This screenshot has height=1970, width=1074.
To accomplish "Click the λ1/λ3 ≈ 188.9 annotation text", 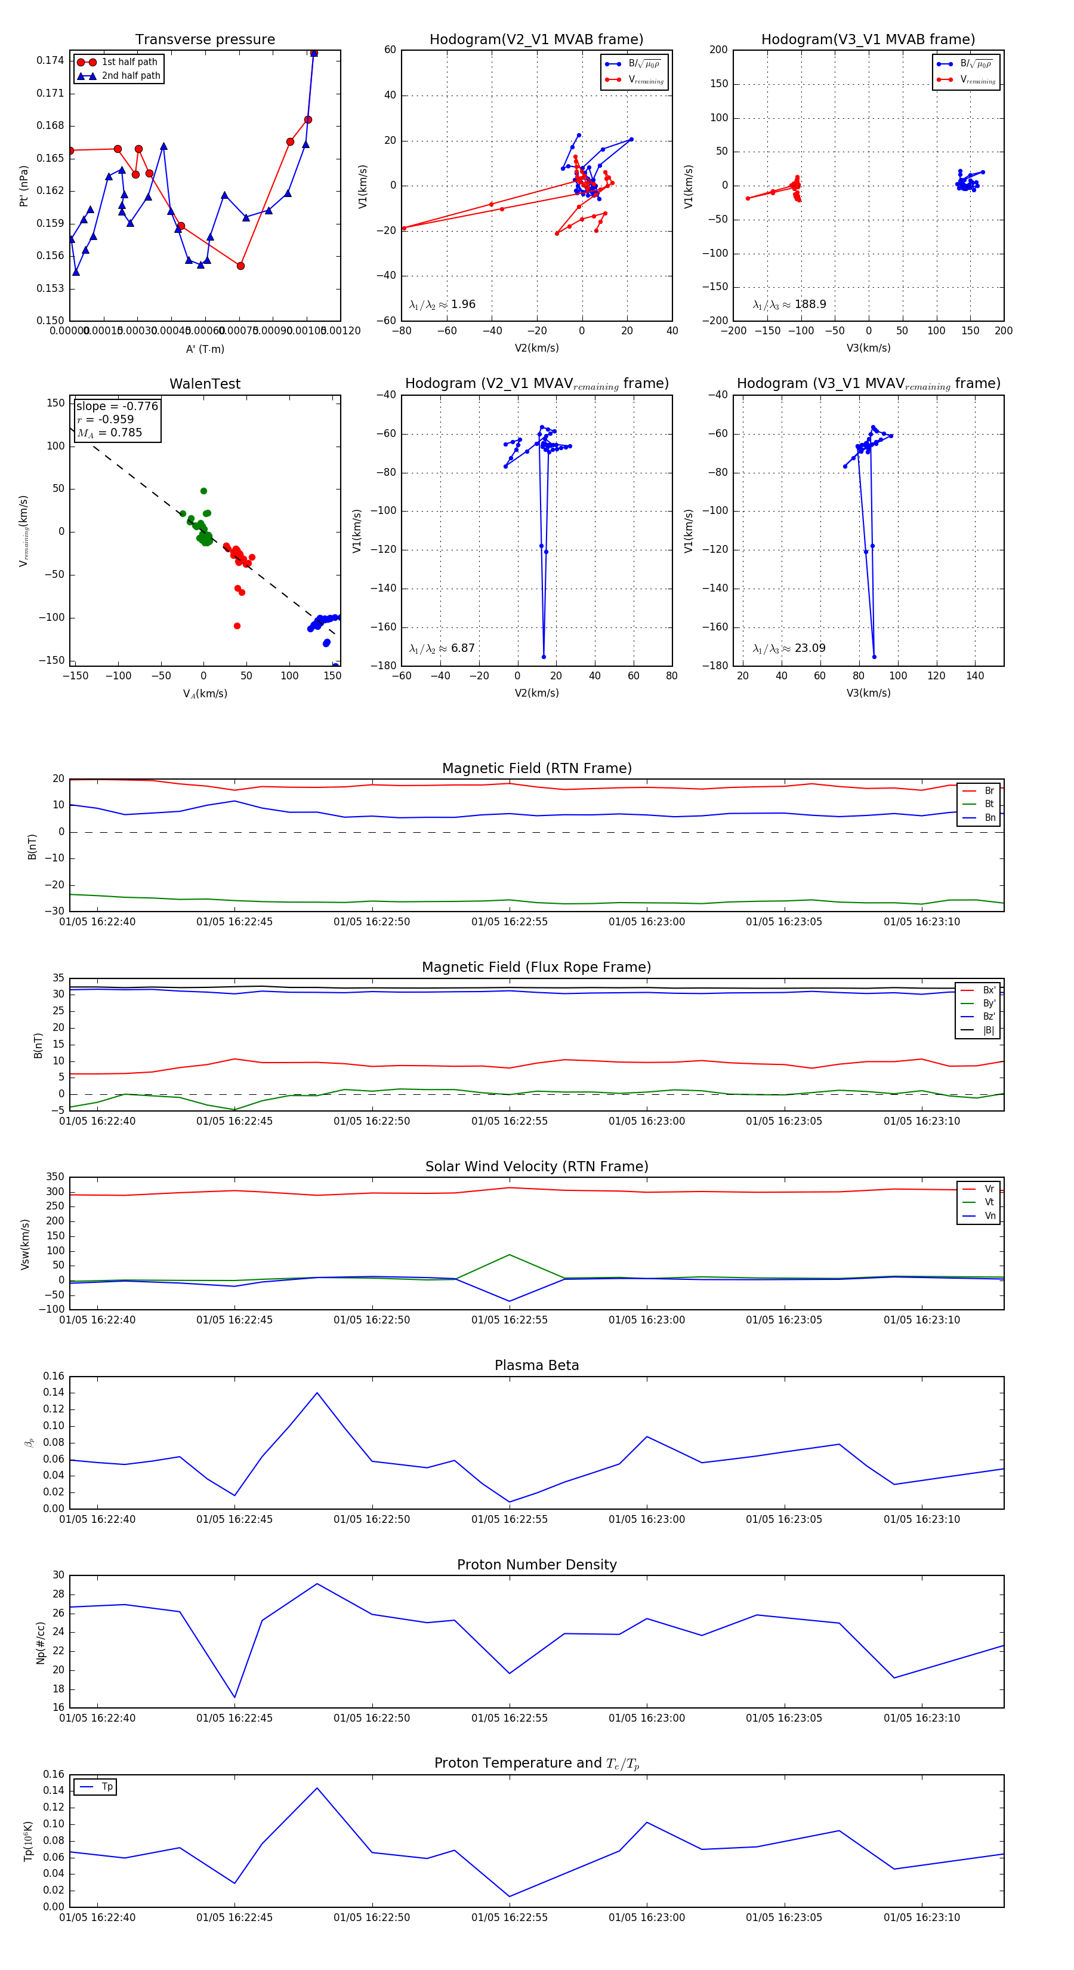I will pyautogui.click(x=789, y=304).
